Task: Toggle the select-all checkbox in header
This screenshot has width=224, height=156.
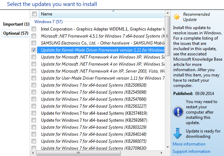Action: (34, 14)
